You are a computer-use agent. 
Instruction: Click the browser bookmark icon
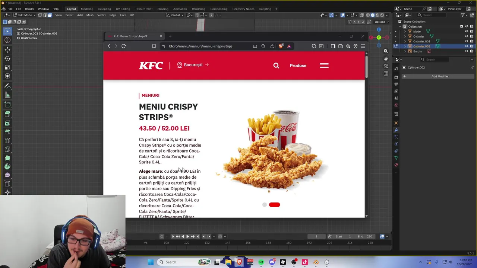[x=154, y=46]
